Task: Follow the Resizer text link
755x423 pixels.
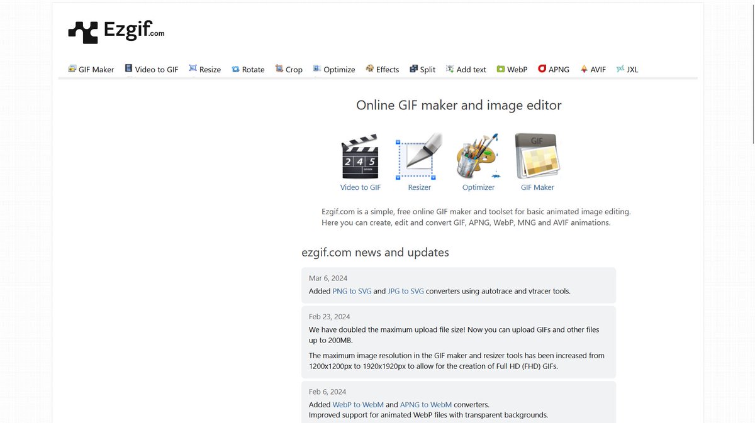Action: pyautogui.click(x=420, y=187)
